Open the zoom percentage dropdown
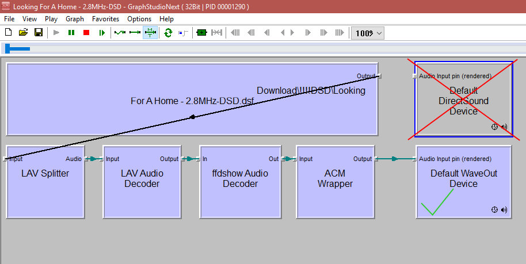 pyautogui.click(x=368, y=33)
